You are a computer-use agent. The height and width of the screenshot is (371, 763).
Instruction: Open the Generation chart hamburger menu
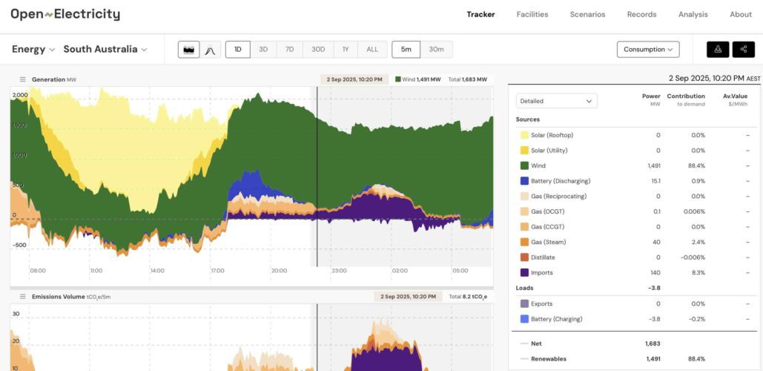coord(23,79)
